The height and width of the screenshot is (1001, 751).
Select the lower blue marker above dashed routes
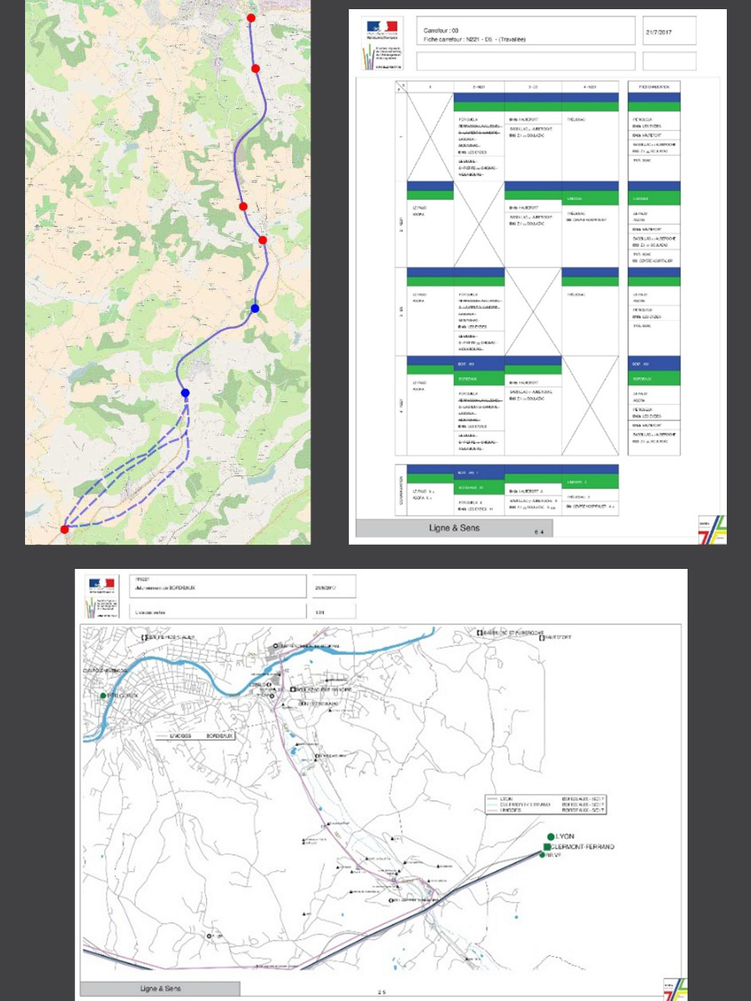(x=185, y=393)
